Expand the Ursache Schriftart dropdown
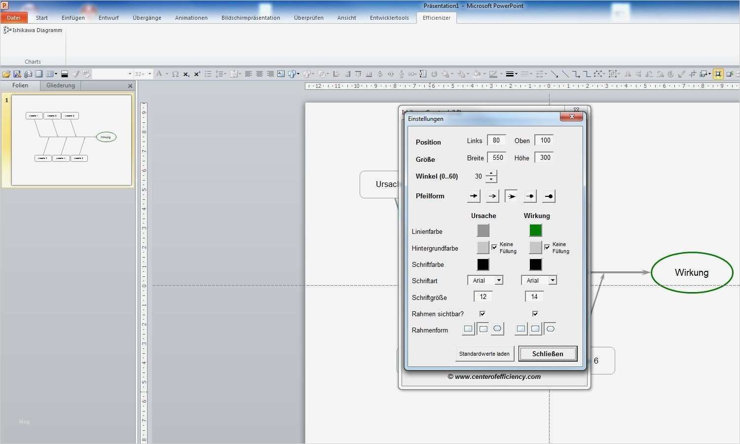The width and height of the screenshot is (740, 444). click(x=499, y=280)
